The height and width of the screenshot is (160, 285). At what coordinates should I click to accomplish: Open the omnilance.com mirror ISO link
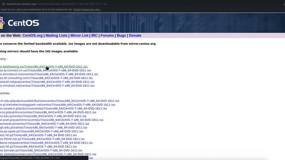[x=49, y=74]
